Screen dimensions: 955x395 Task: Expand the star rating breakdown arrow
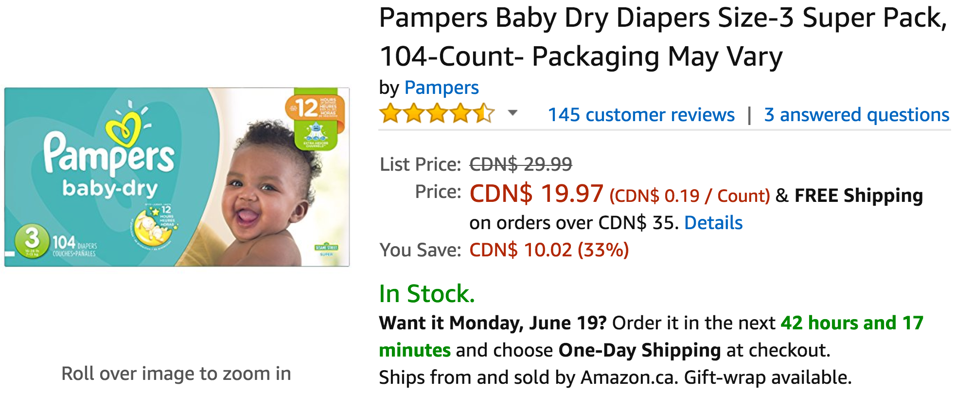point(513,113)
